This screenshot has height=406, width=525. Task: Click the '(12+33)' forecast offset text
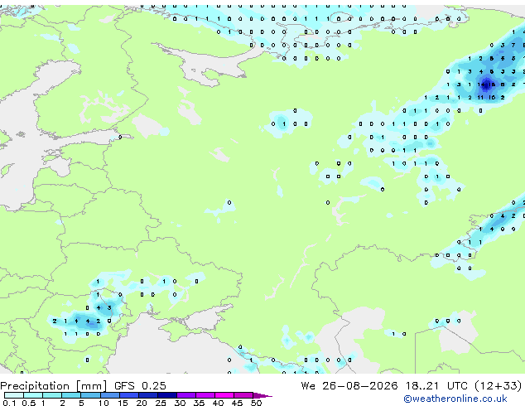(x=499, y=386)
